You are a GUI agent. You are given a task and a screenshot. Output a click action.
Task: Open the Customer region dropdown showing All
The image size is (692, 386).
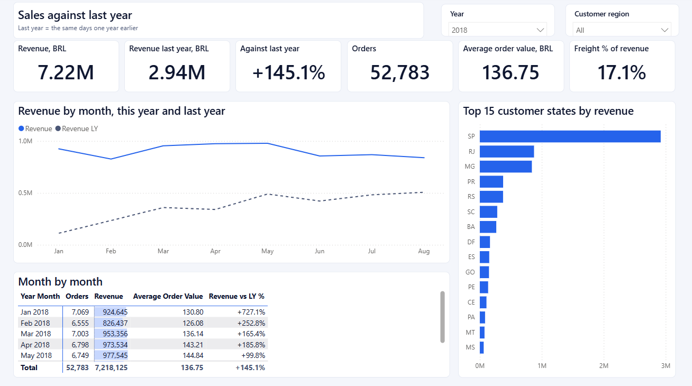622,30
